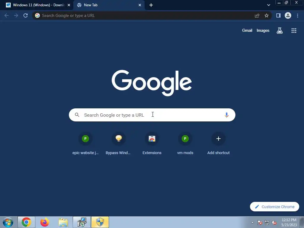Open the Images link
Screen dimensions: 304x228
[x=263, y=31]
